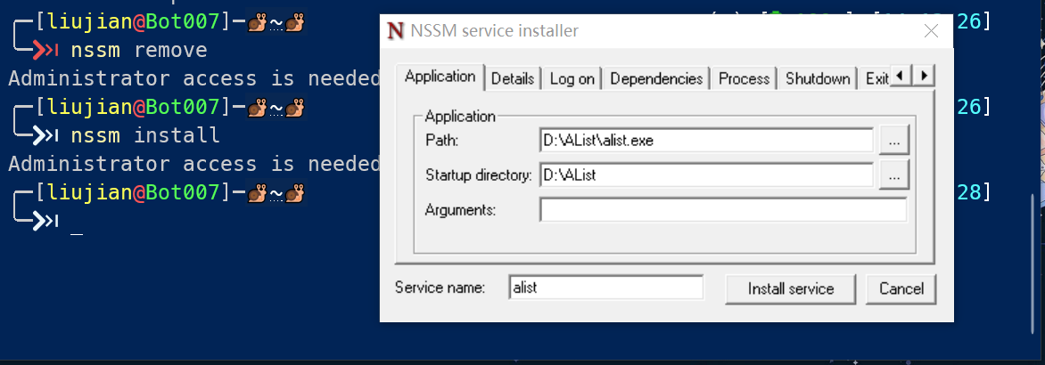Click the Service name field
Viewport: 1045px width, 365px height.
pos(605,288)
